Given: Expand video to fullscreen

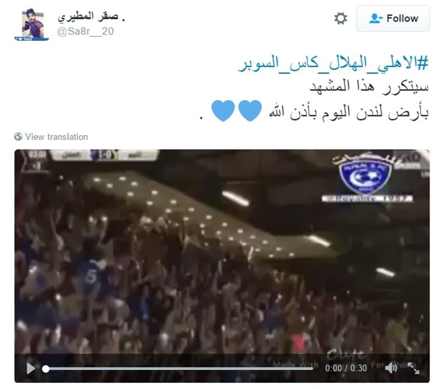Looking at the screenshot, I should 413,368.
